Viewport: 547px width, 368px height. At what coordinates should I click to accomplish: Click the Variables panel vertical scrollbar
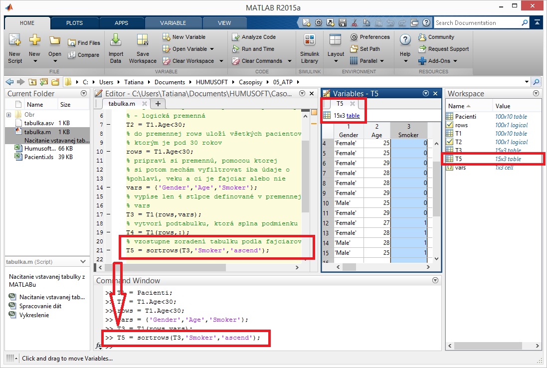pos(436,188)
